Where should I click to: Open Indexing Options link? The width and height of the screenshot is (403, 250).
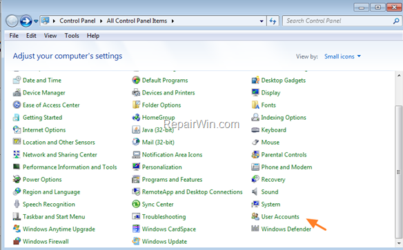(x=284, y=118)
